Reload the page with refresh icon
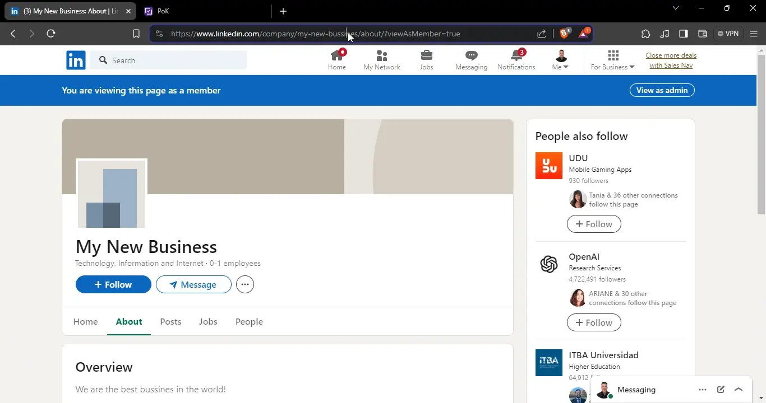Image resolution: width=766 pixels, height=403 pixels. coord(51,34)
